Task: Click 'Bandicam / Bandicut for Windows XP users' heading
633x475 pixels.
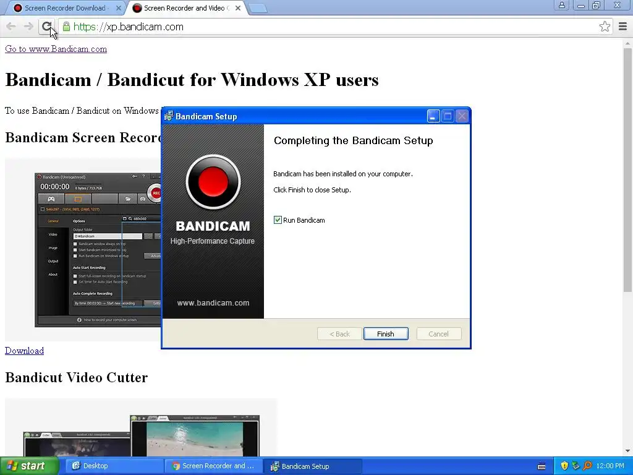Action: point(192,80)
